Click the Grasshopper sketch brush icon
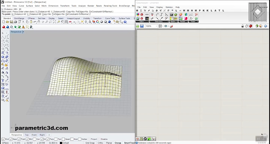 171,26
